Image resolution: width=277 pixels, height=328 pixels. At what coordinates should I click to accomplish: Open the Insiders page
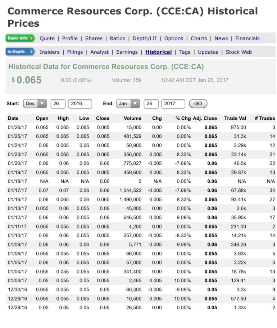(x=50, y=52)
